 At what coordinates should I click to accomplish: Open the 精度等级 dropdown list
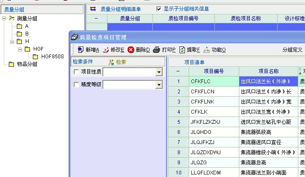[159, 85]
